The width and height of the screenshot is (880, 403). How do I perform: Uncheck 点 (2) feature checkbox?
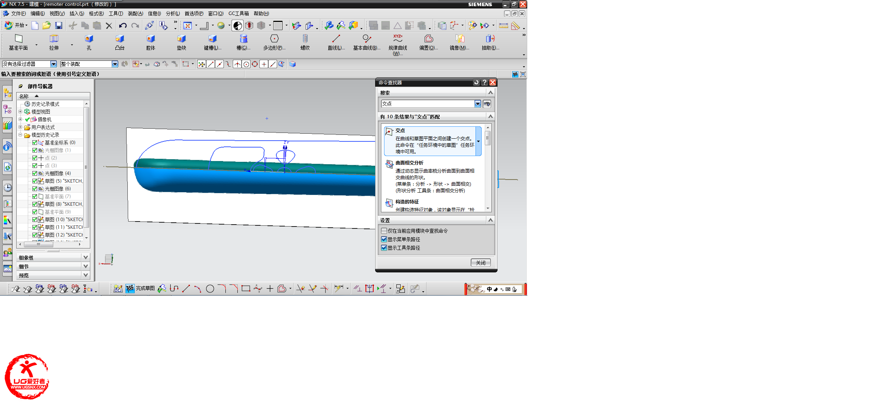tap(35, 158)
